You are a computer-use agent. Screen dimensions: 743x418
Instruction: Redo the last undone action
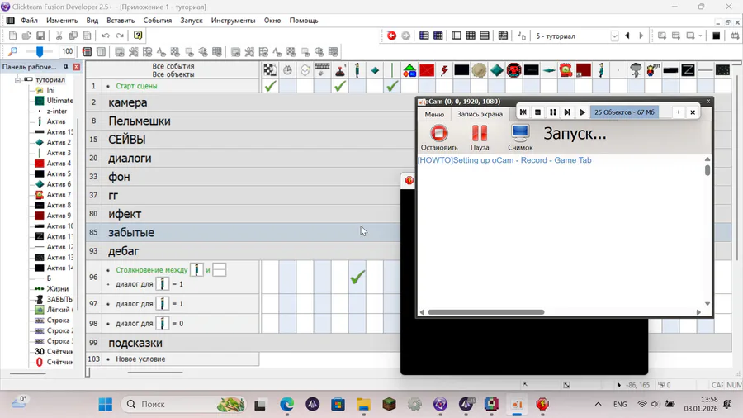(120, 36)
